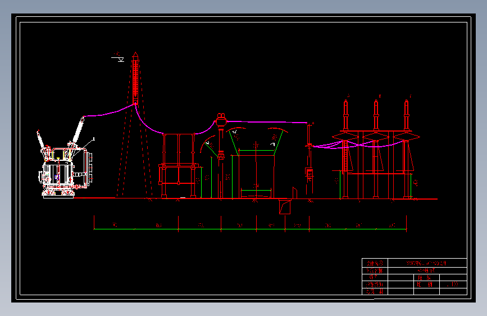Viewport: 487px width, 316px height.
Task: Select the middle busbar insulator on the right gantry
Action: [x=376, y=115]
